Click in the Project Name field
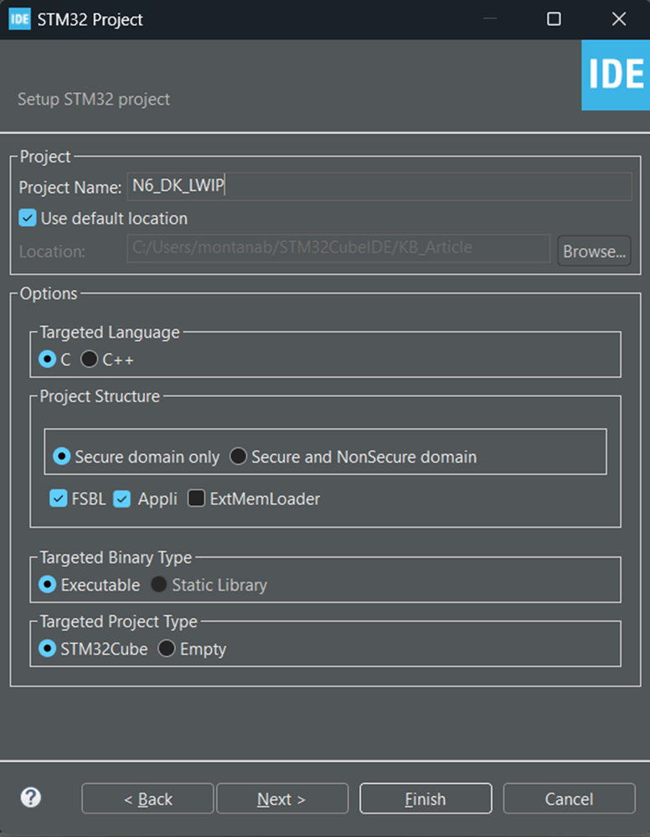This screenshot has width=650, height=837. pos(379,187)
